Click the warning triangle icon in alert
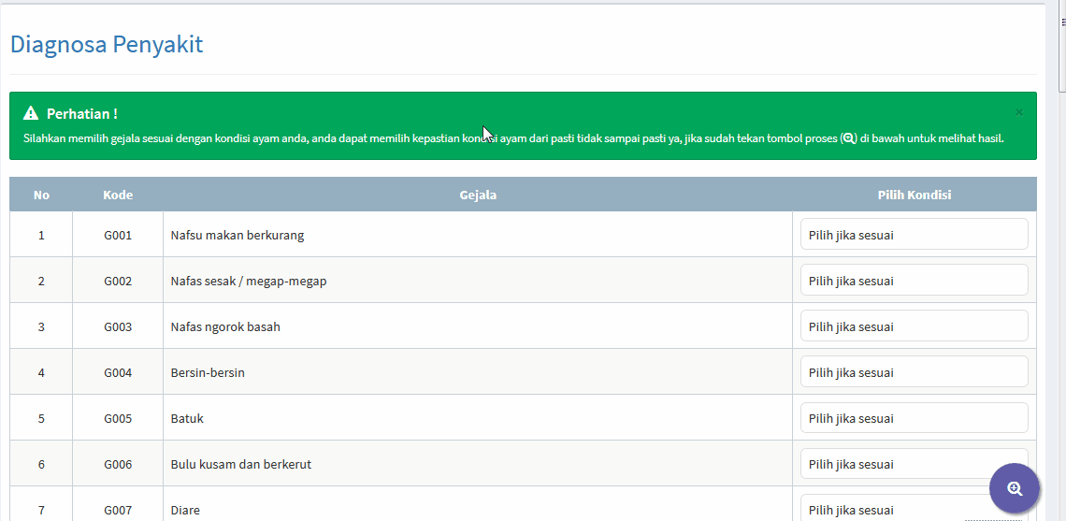Screen dimensions: 1066x521 point(31,114)
